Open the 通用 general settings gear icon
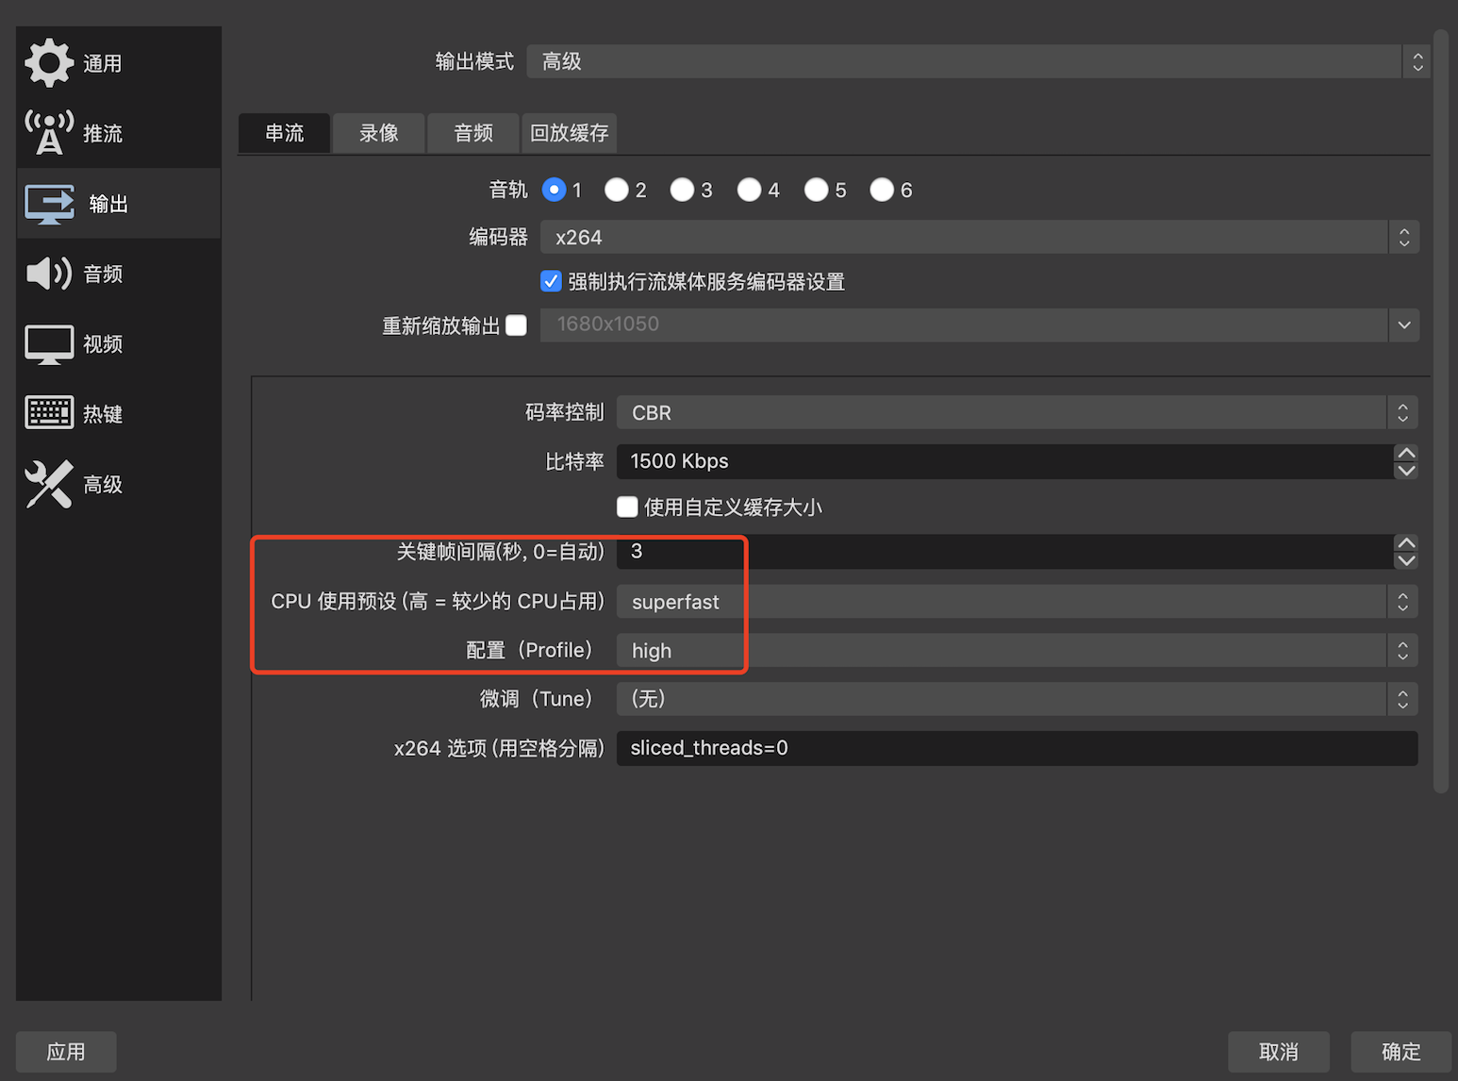Viewport: 1458px width, 1081px height. point(49,63)
